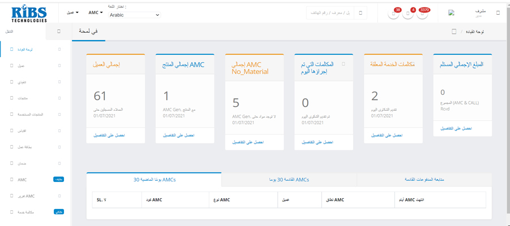This screenshot has width=510, height=226.
Task: Expand the AMC top menu dropdown
Action: click(96, 12)
